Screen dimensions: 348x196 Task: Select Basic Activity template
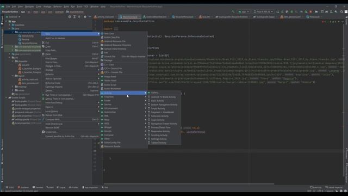coord(164,101)
